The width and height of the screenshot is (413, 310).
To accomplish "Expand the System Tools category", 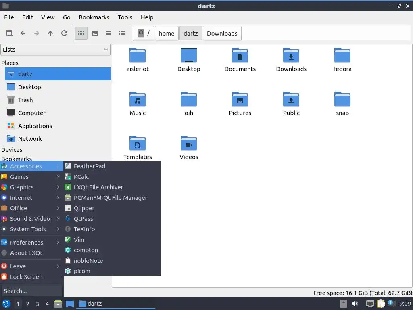I will click(31, 229).
